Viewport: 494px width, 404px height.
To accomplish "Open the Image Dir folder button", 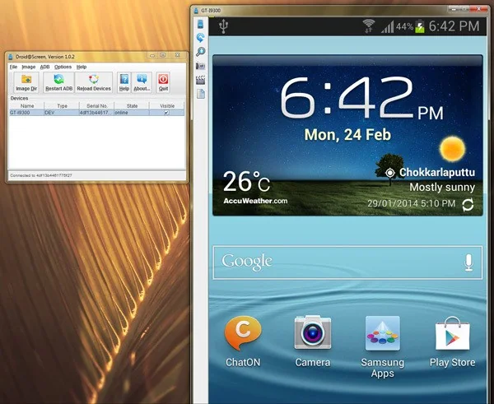I will [x=26, y=82].
